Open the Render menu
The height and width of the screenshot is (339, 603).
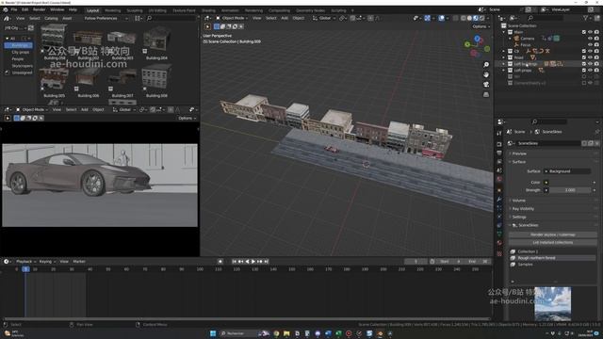40,9
